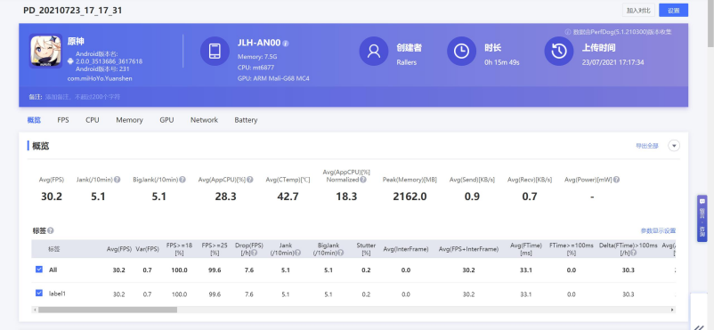Uncheck the All label checkbox

tap(38, 270)
